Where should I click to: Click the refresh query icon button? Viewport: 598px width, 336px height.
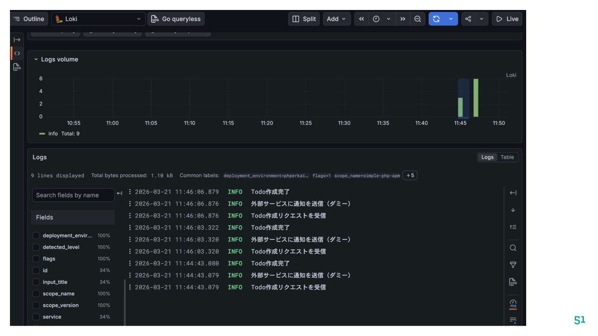point(436,19)
